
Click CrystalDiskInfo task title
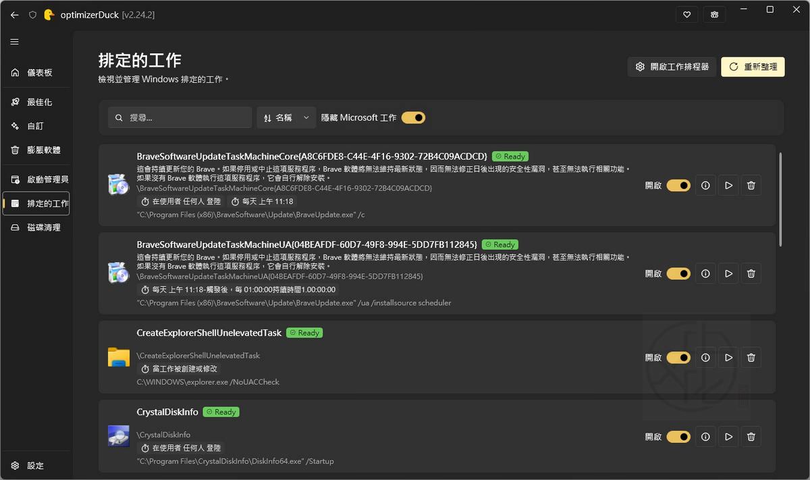point(167,412)
